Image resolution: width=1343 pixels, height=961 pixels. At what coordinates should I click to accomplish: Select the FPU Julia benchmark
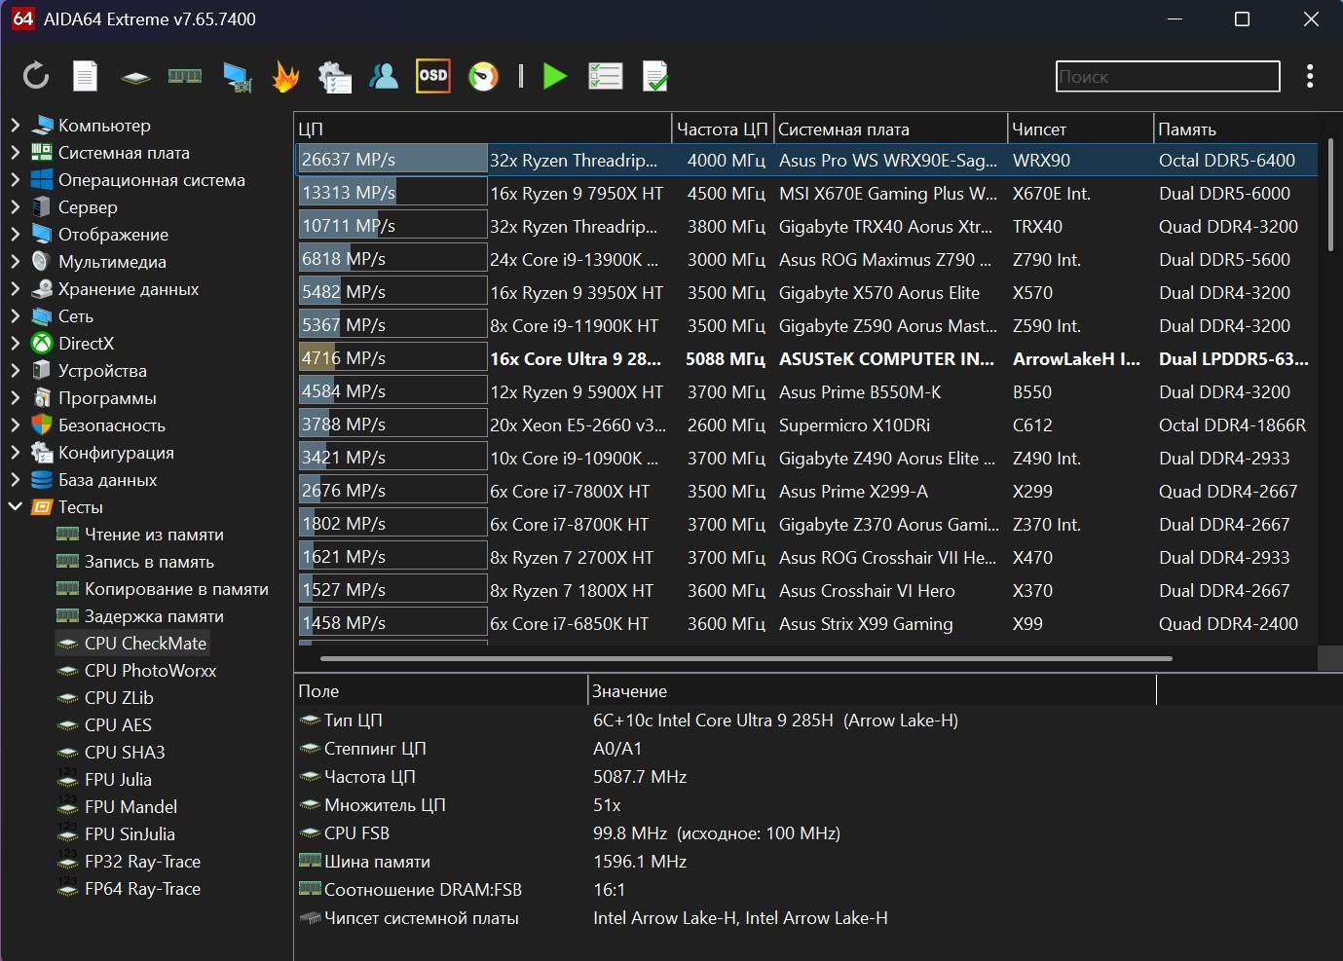[118, 780]
